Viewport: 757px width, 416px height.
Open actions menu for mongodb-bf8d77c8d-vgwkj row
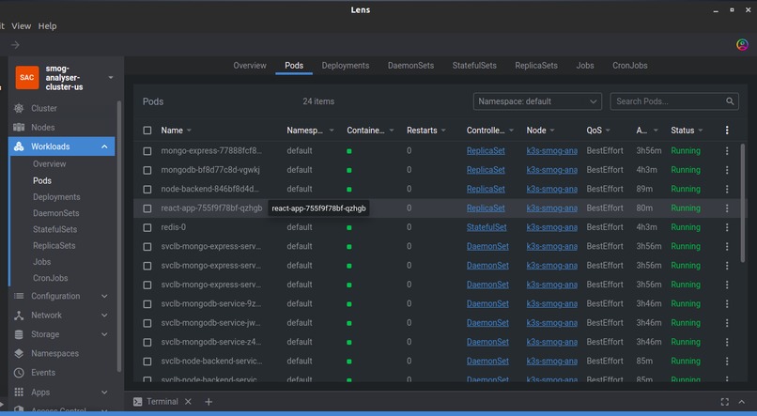pyautogui.click(x=727, y=170)
